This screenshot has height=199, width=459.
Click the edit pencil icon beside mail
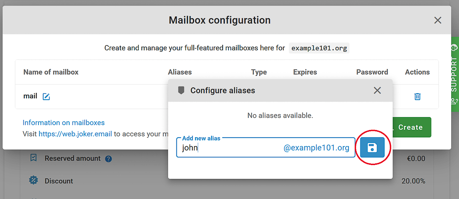(x=46, y=97)
